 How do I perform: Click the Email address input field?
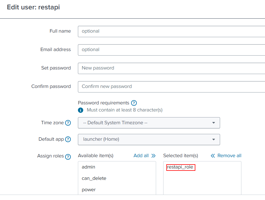[x=171, y=50]
